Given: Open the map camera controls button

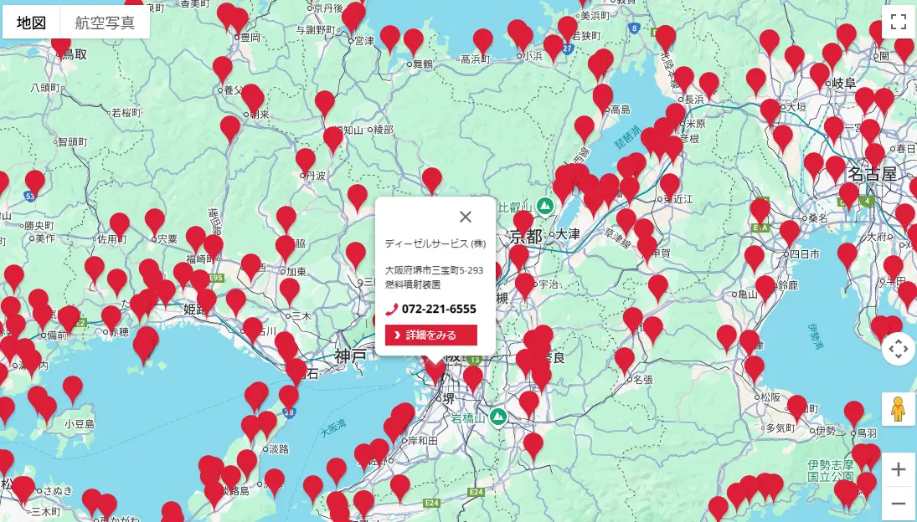Looking at the screenshot, I should (898, 349).
